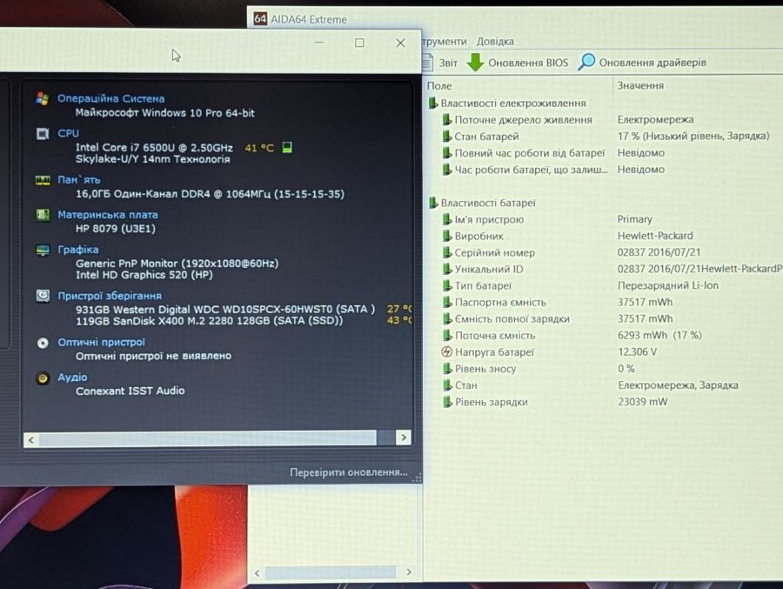Click the CPU heading link
Viewport: 783px width, 589px height.
coord(69,133)
